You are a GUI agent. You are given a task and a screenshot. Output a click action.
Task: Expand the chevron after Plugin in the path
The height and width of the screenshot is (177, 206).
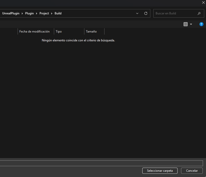pyautogui.click(x=37, y=13)
